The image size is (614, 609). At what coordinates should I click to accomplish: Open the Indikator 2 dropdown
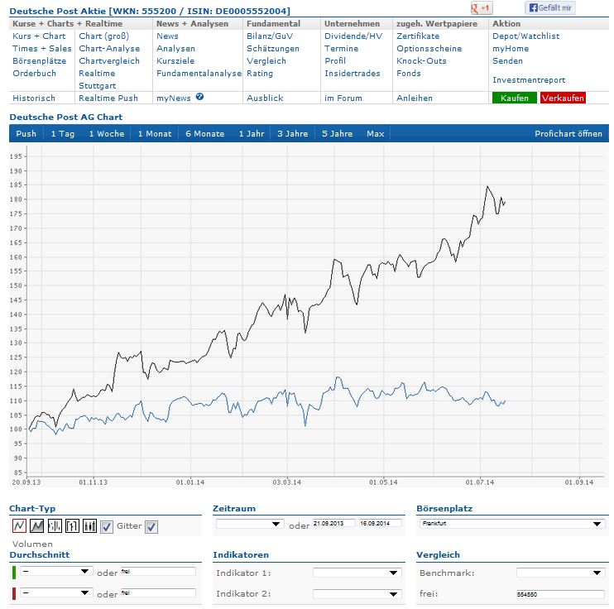[x=357, y=594]
